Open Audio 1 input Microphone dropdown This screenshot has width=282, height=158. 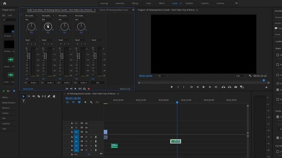31,16
